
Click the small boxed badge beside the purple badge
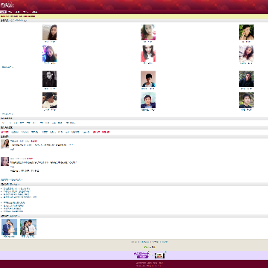(x=159, y=255)
